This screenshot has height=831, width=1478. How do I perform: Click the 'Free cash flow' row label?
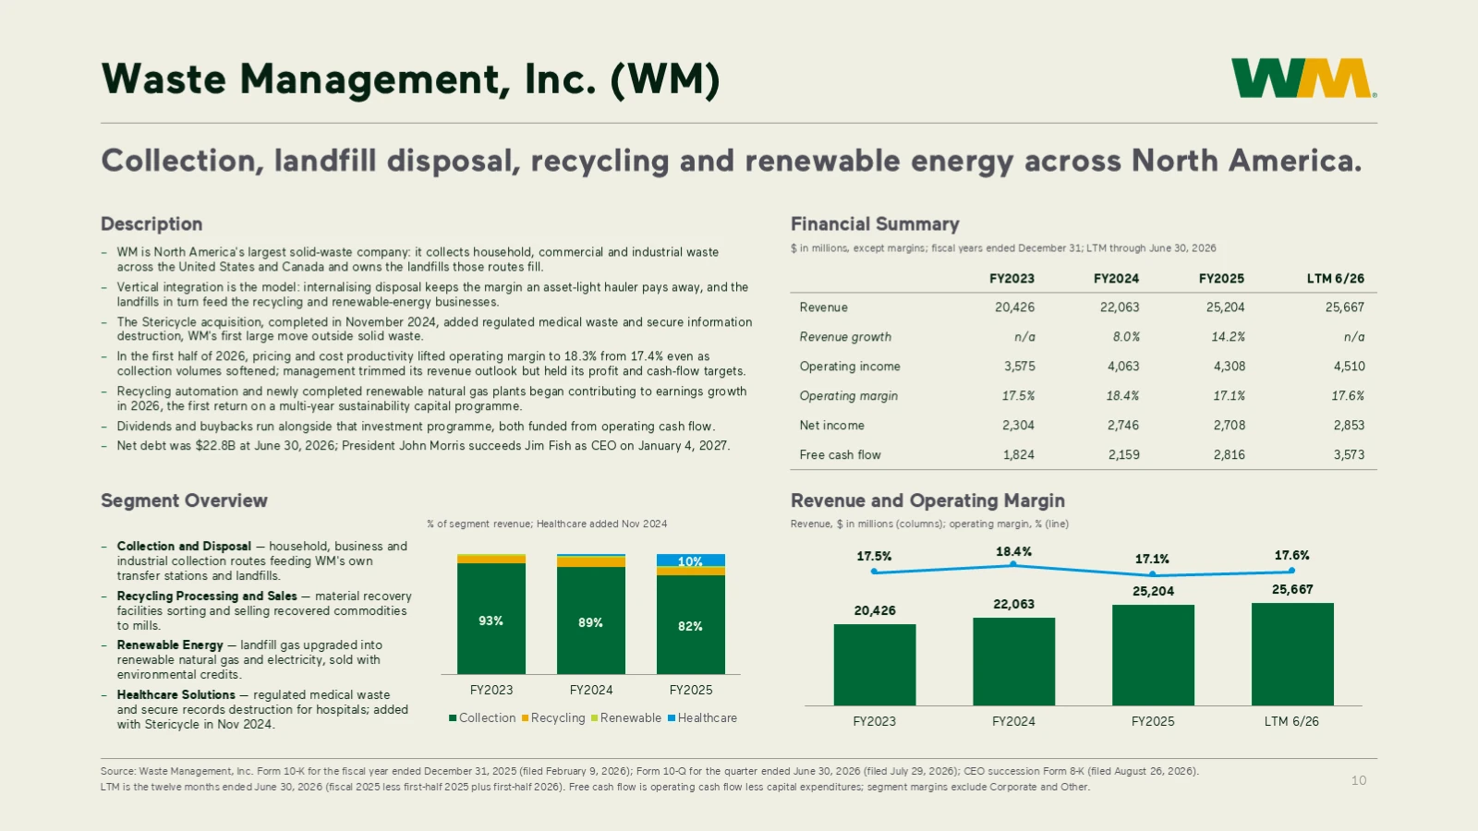(840, 455)
